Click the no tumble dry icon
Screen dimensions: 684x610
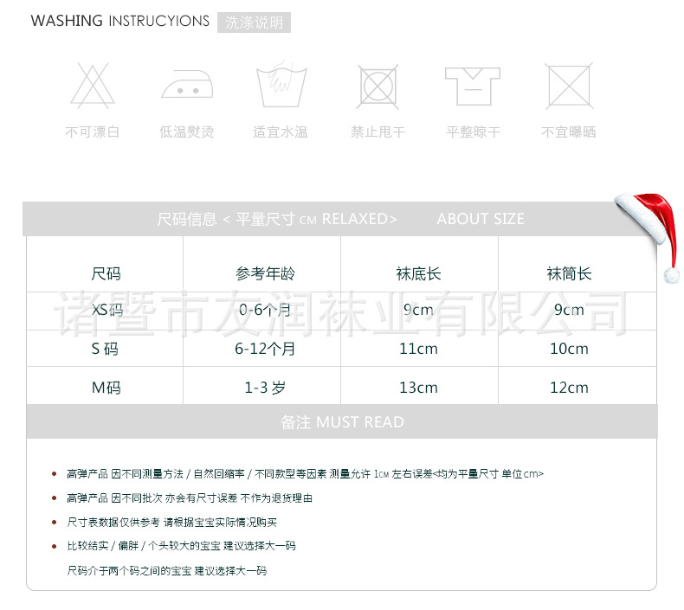[x=378, y=86]
